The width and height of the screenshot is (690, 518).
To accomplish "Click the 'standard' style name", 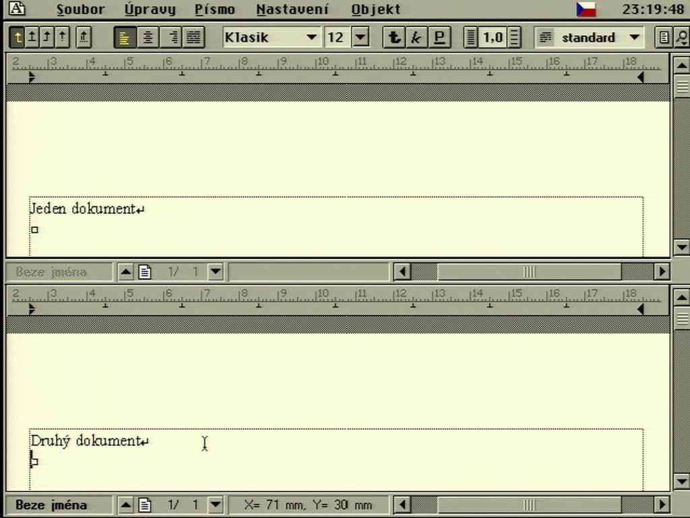I will point(588,38).
